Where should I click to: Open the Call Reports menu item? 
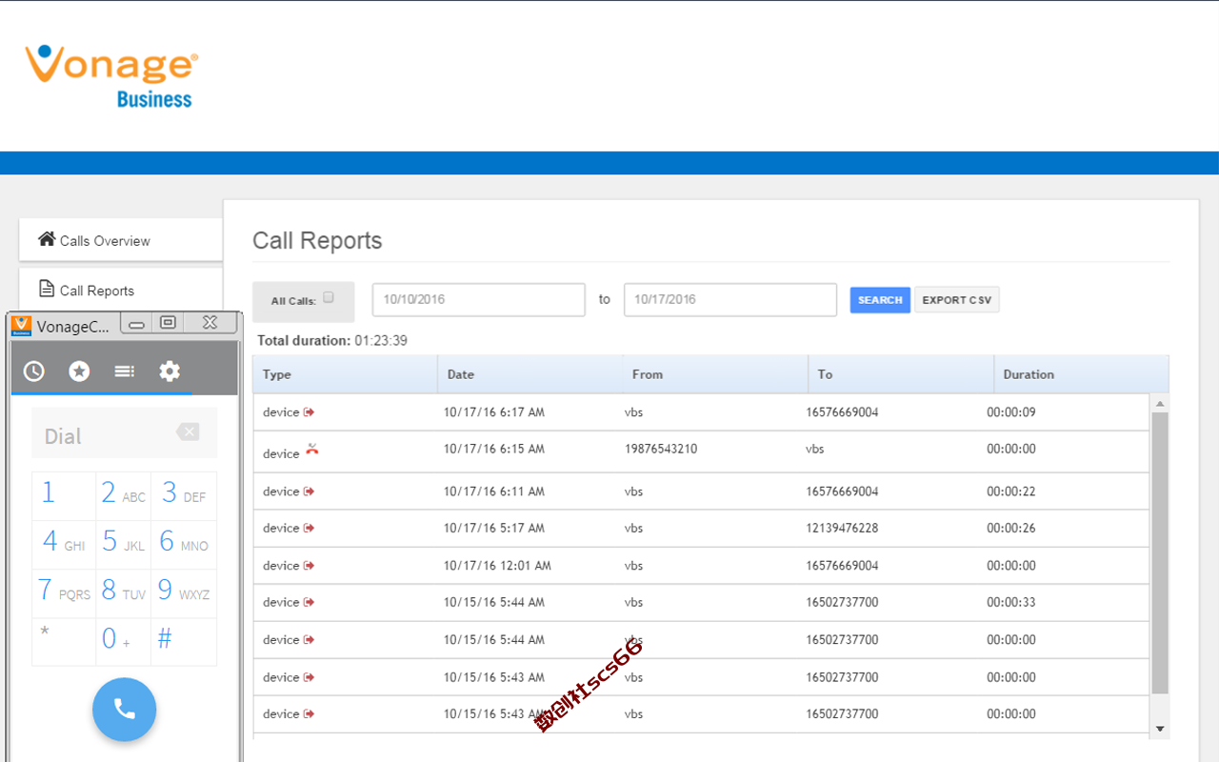click(121, 290)
